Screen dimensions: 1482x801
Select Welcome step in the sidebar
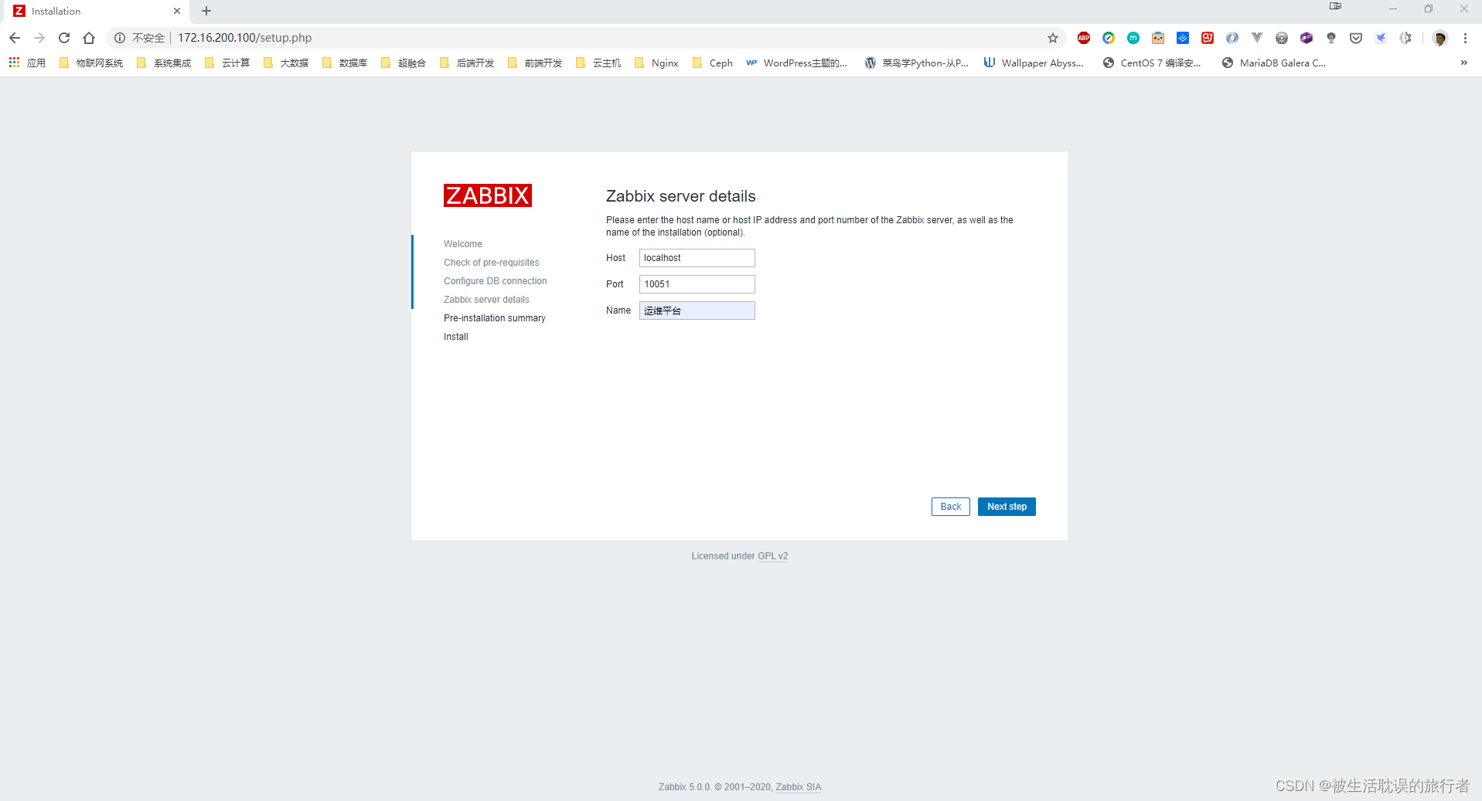pos(462,244)
